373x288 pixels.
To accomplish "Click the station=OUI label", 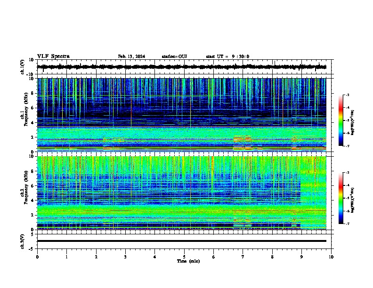I will [x=174, y=56].
